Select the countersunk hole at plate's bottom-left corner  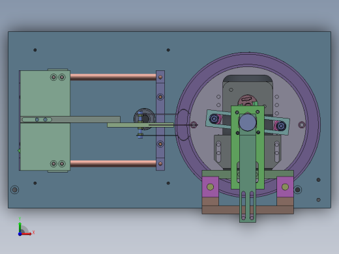[x=14, y=190]
